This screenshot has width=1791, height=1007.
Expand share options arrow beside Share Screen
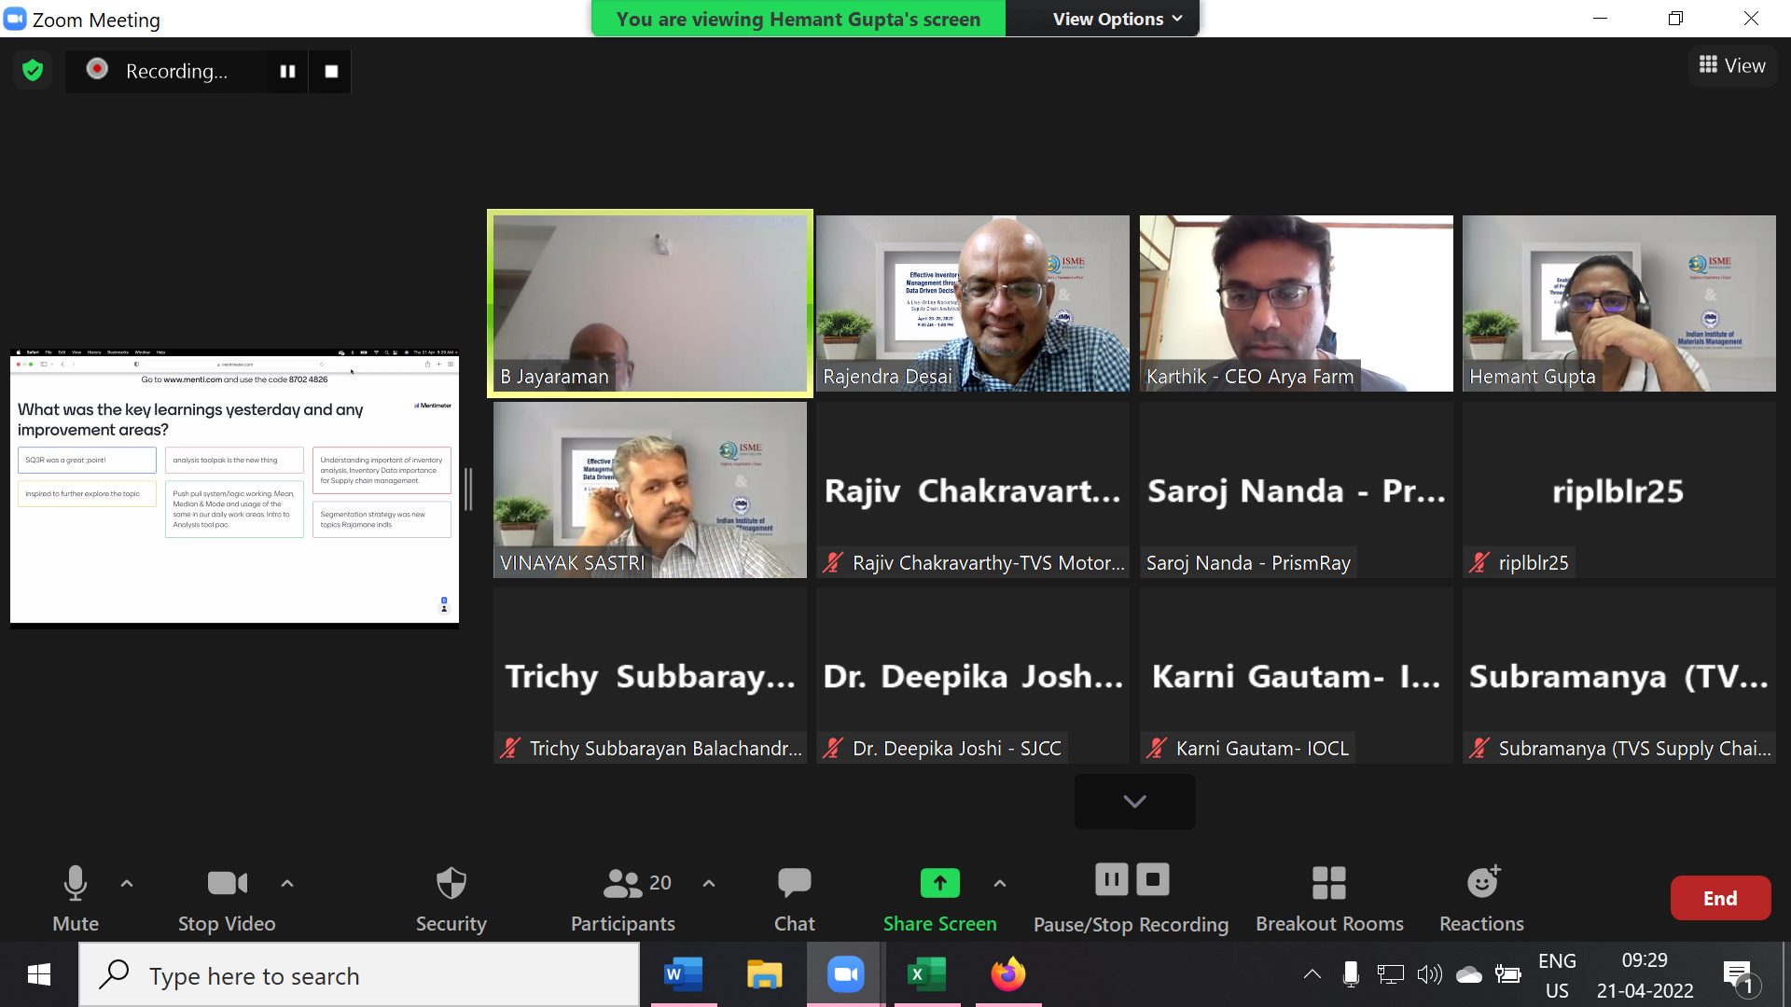tap(1000, 883)
